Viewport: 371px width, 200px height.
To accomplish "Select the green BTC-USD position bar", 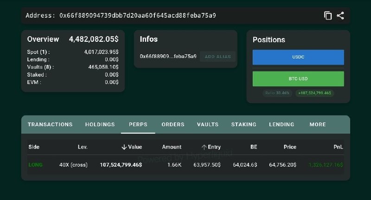I will (298, 78).
